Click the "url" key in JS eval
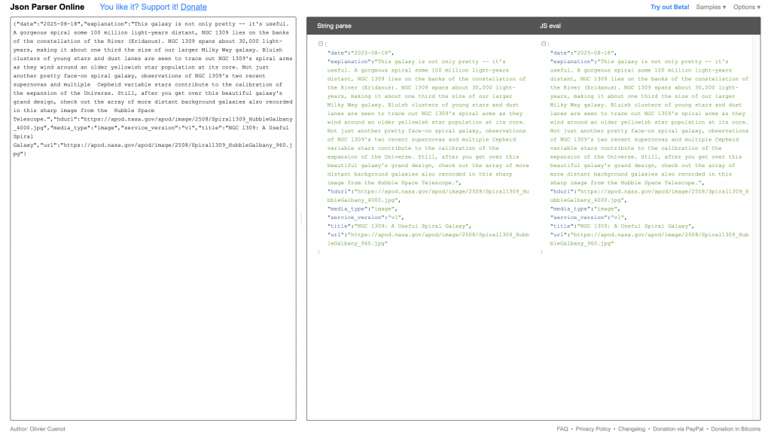 (x=559, y=235)
